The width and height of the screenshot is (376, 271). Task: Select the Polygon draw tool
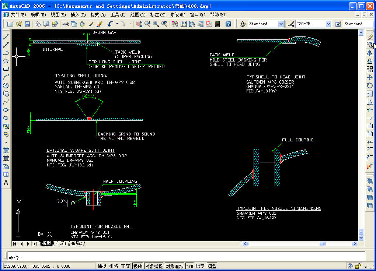click(x=6, y=61)
